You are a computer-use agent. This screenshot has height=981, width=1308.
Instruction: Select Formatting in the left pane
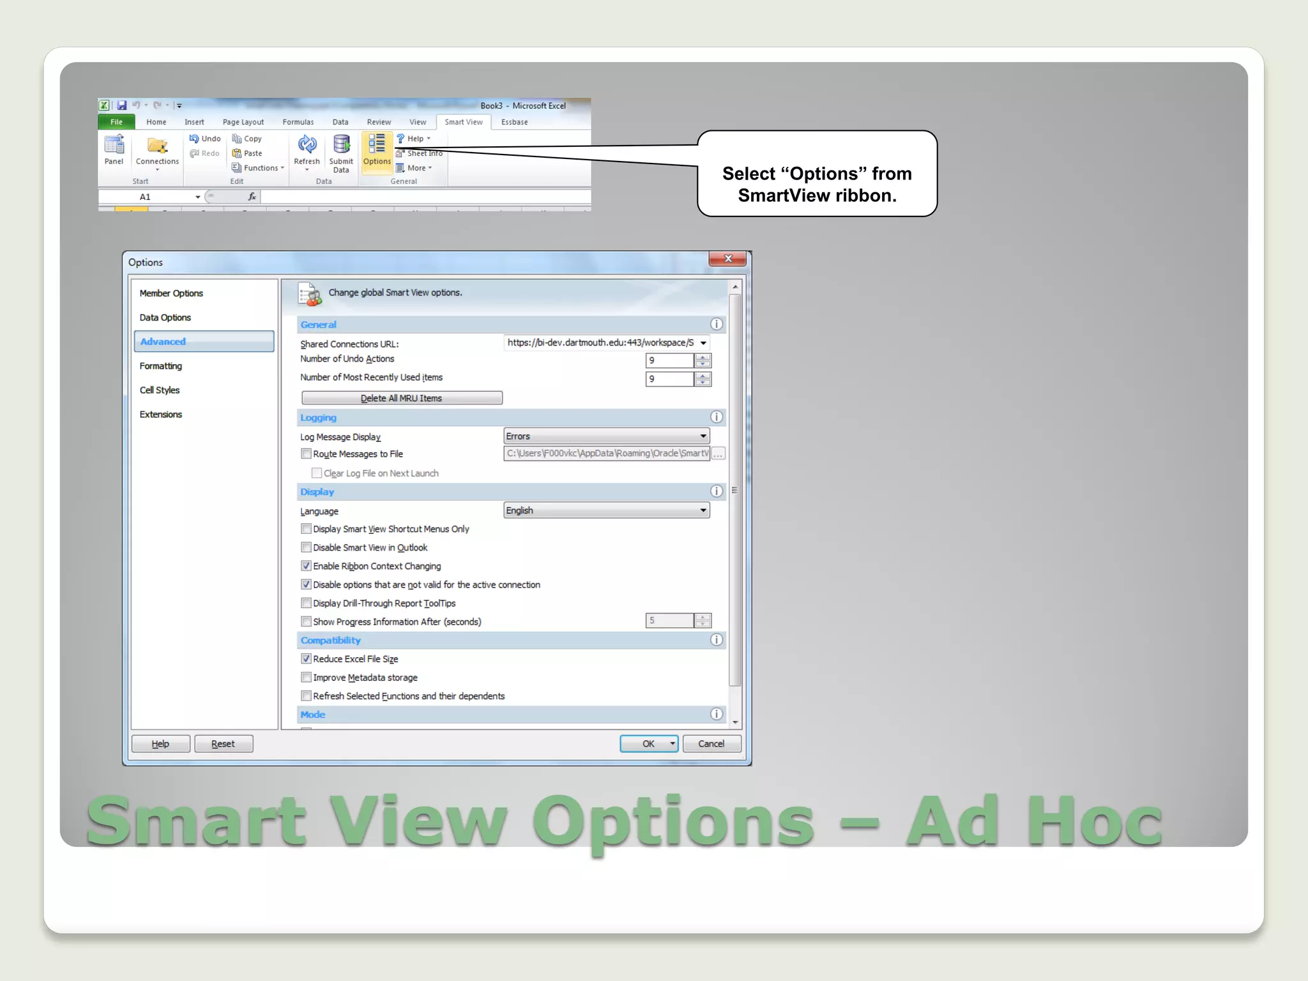click(204, 366)
